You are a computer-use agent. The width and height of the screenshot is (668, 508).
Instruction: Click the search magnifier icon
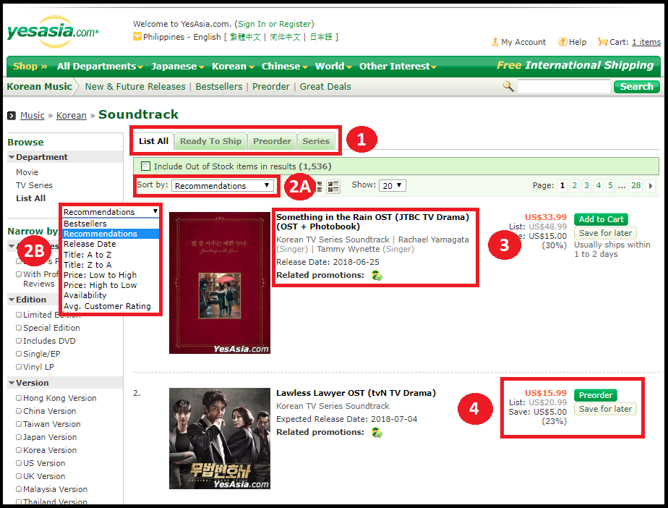[508, 86]
